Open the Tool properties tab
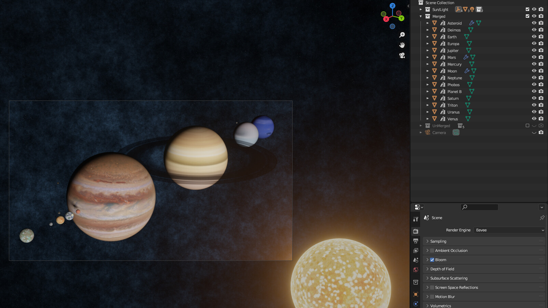Screen dimensions: 548x308 (416, 219)
